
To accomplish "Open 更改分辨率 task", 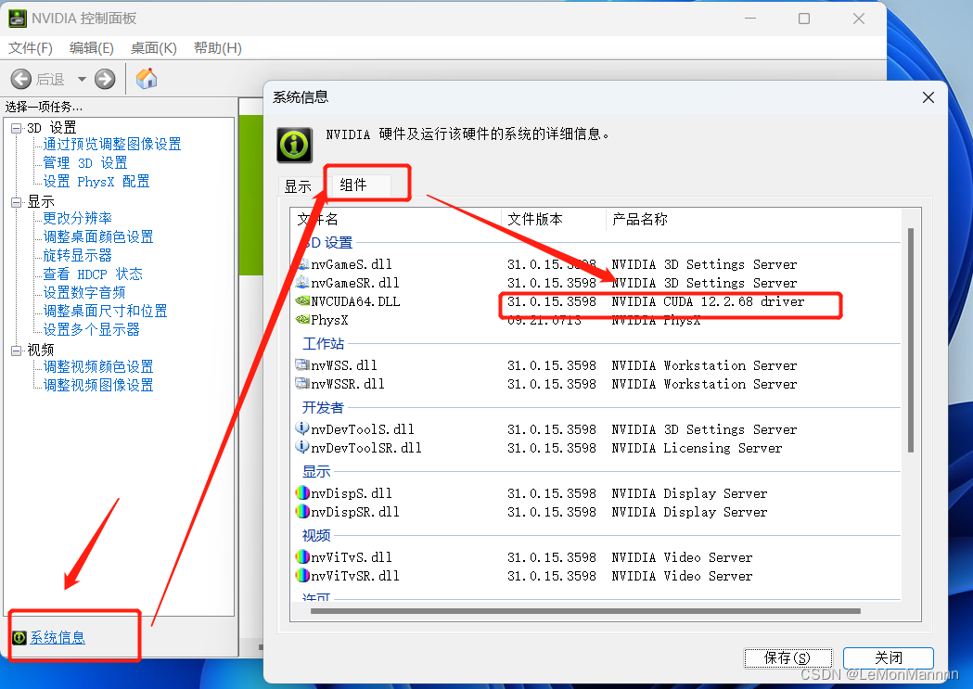I will click(x=78, y=218).
